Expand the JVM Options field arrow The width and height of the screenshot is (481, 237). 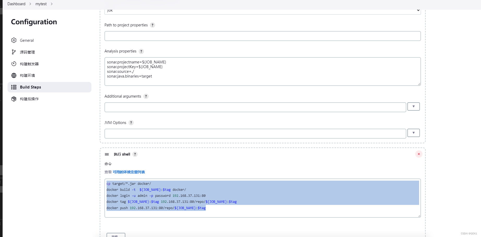pos(414,133)
